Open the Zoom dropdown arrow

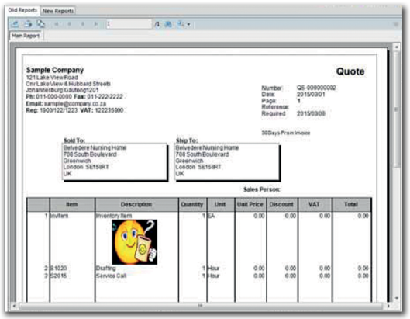click(189, 25)
